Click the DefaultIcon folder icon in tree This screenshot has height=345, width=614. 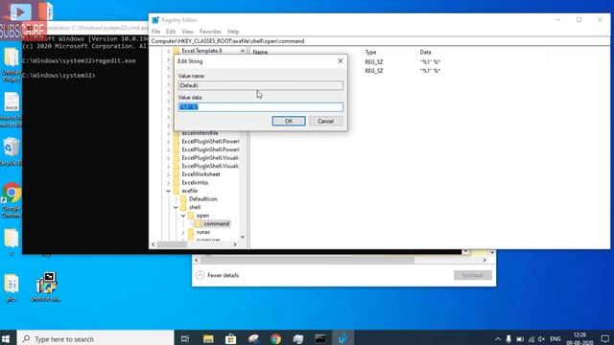(183, 199)
